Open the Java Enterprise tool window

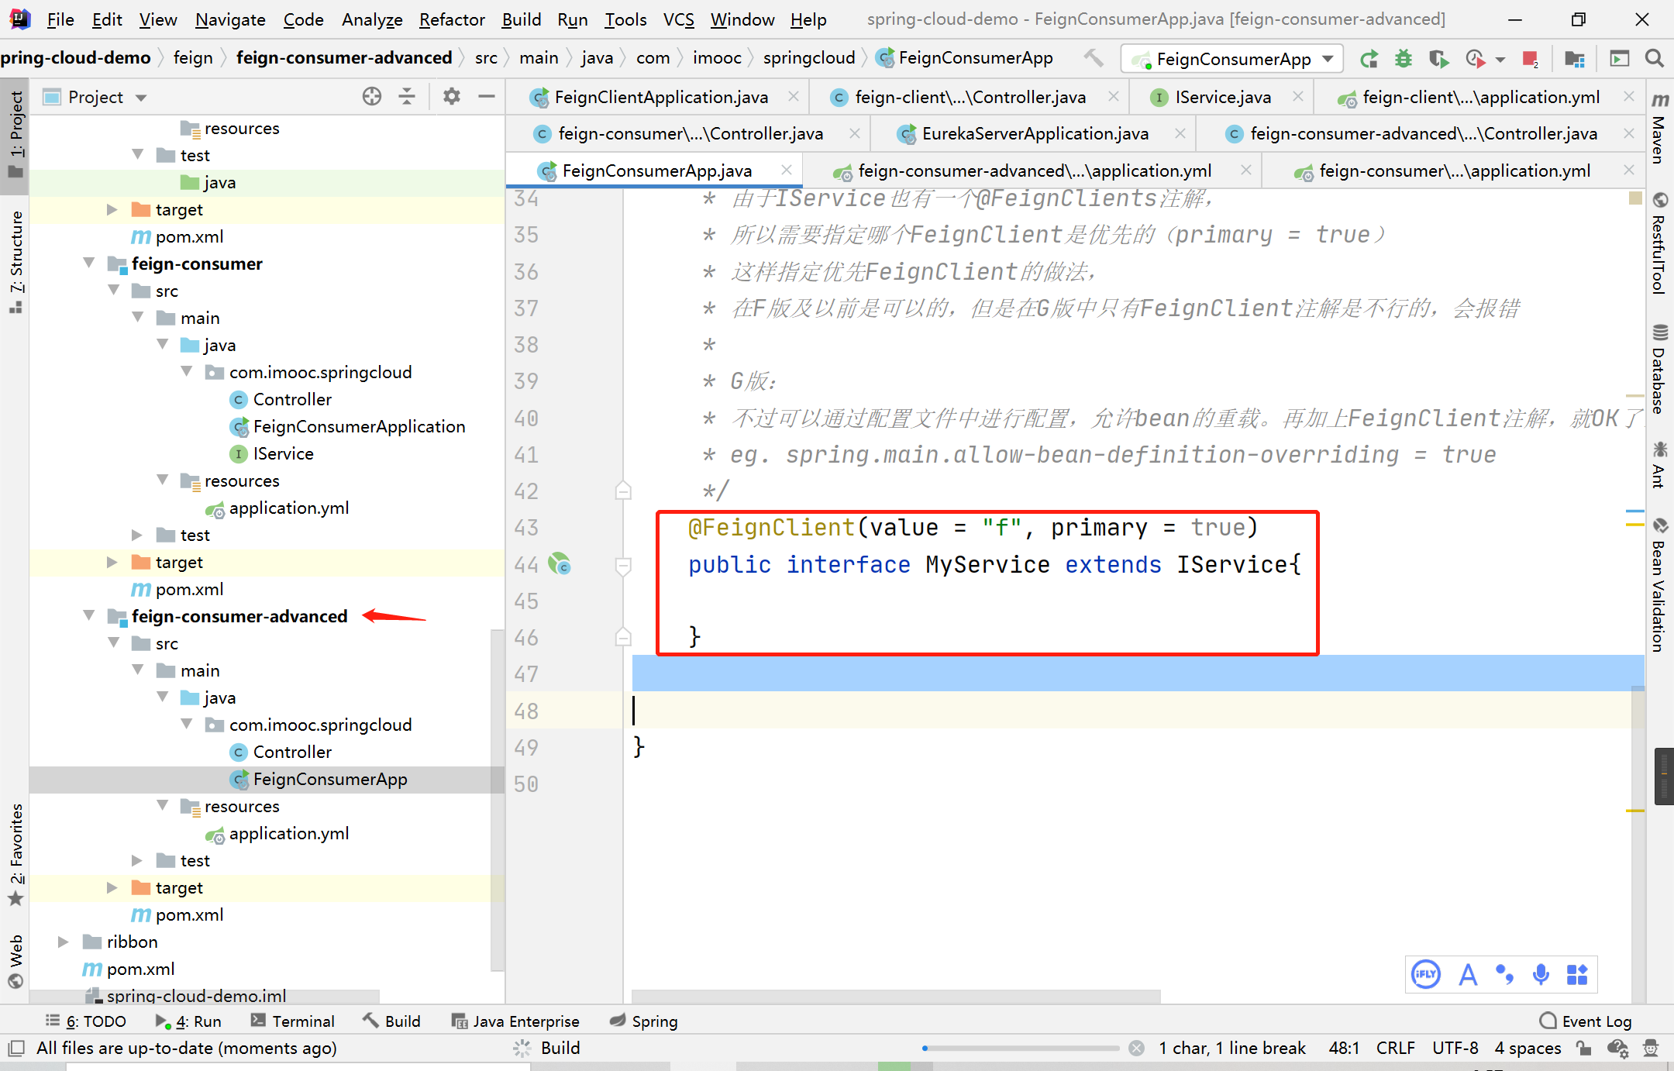coord(515,1021)
